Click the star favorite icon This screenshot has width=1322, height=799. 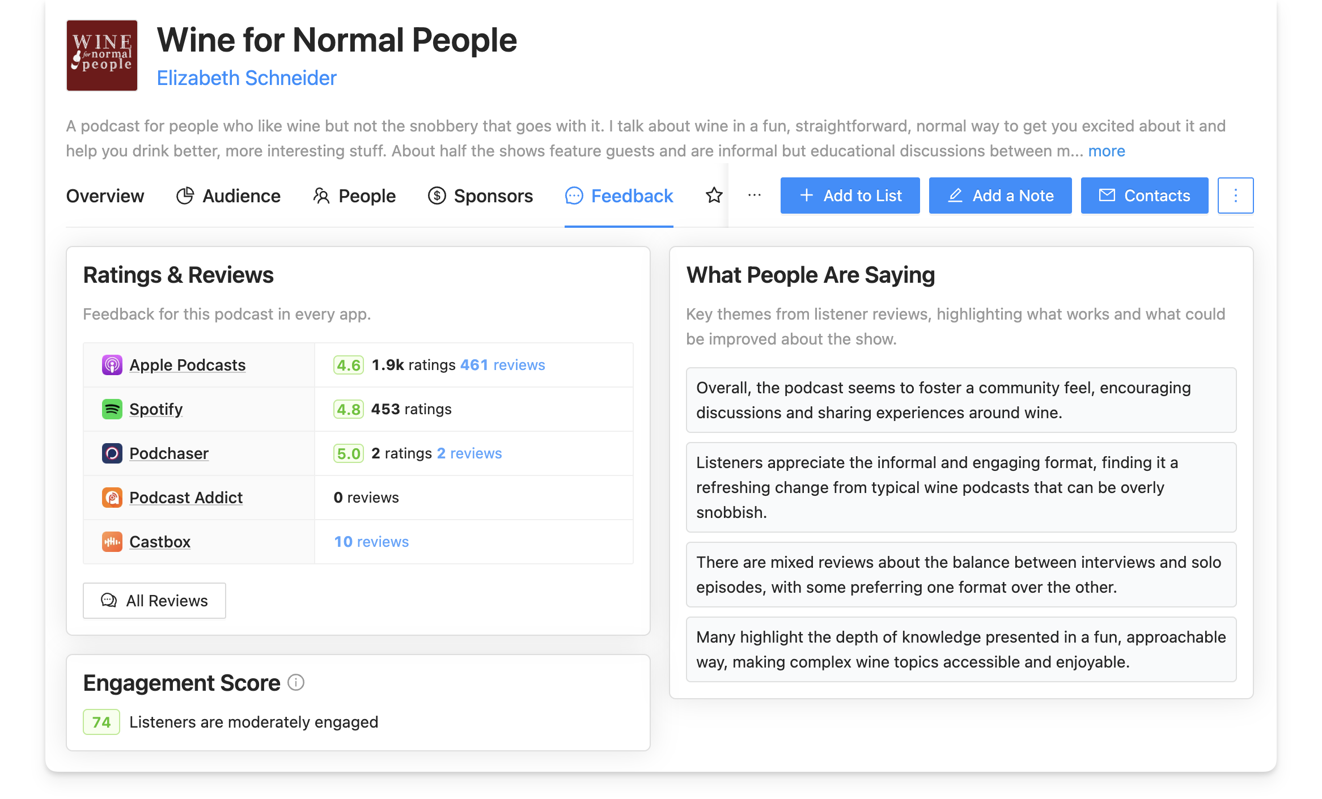[714, 195]
